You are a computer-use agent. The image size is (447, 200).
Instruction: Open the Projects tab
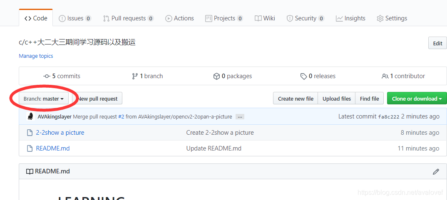click(224, 18)
